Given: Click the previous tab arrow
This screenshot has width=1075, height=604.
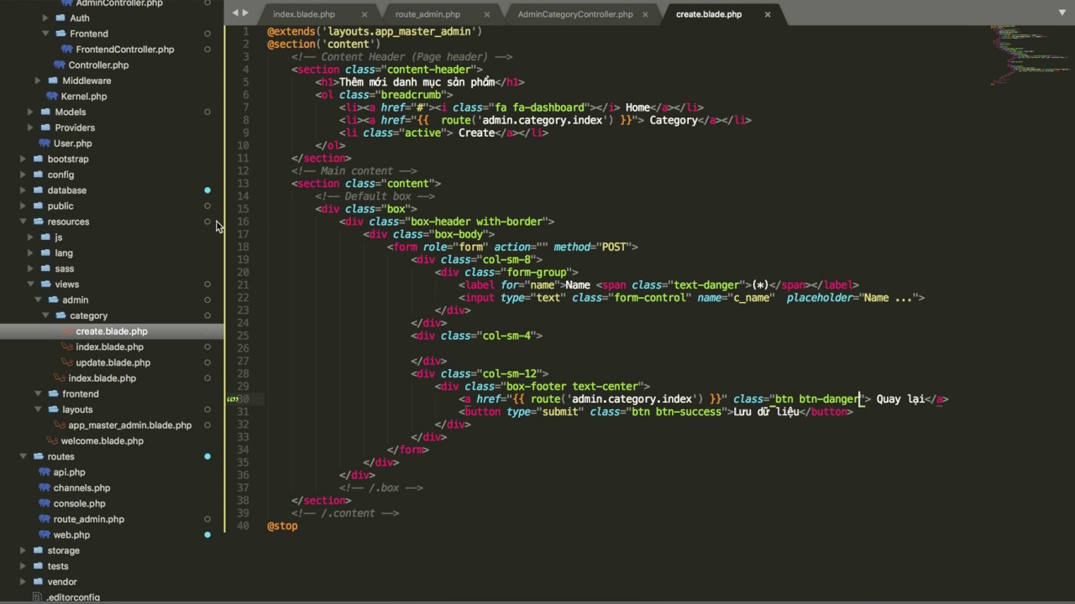Looking at the screenshot, I should (x=235, y=13).
